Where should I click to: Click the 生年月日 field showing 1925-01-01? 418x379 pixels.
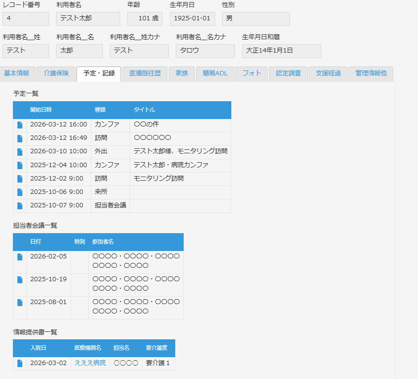[x=192, y=19]
